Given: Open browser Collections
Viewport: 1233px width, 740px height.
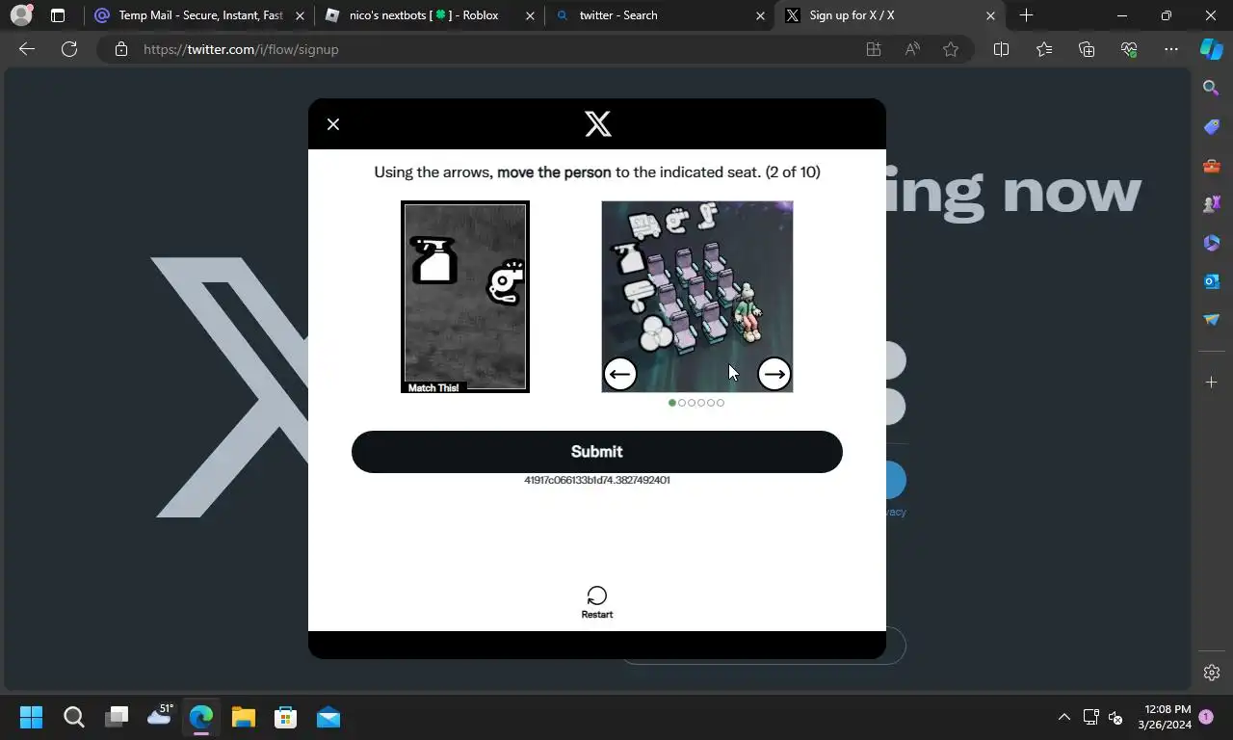Looking at the screenshot, I should coord(1087,49).
